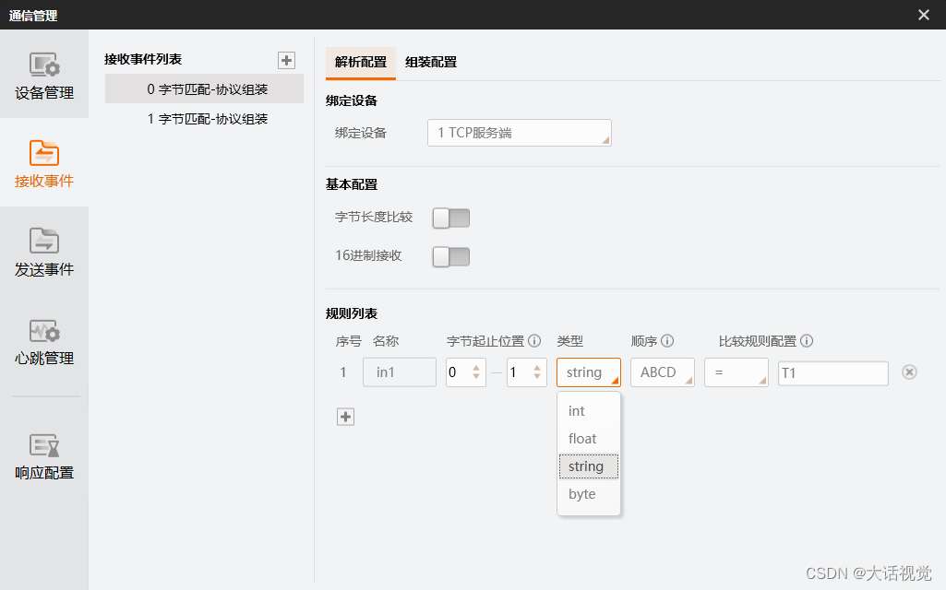Show info for 比较规则配置 column
The height and width of the screenshot is (590, 946).
[807, 341]
